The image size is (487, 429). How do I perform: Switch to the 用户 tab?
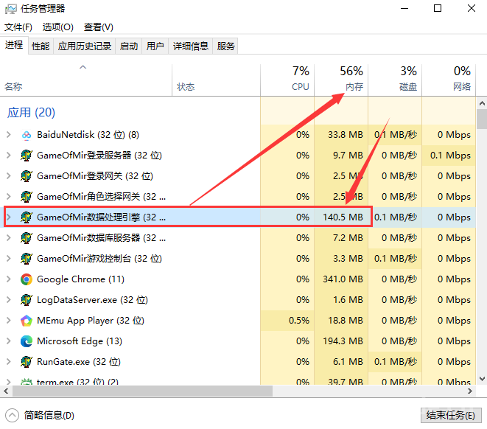point(155,46)
